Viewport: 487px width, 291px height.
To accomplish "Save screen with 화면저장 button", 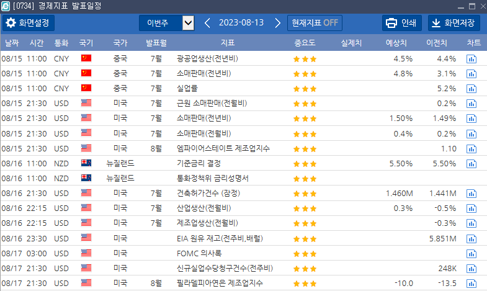I will (453, 23).
